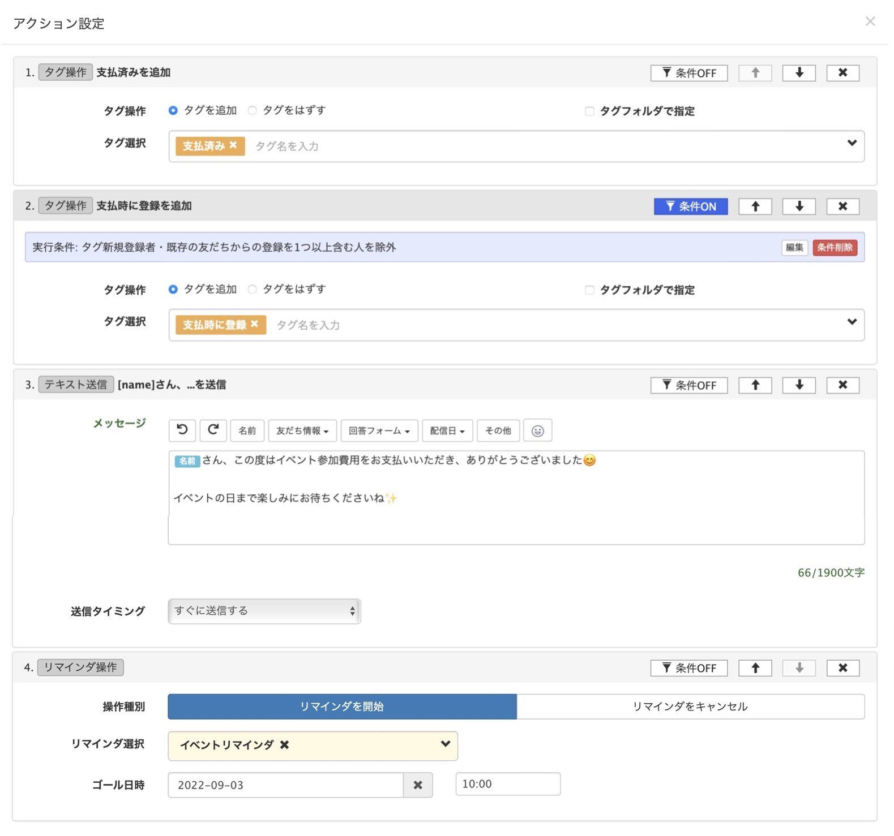Undo last message edit
Screen dimensions: 894x836
tap(182, 430)
